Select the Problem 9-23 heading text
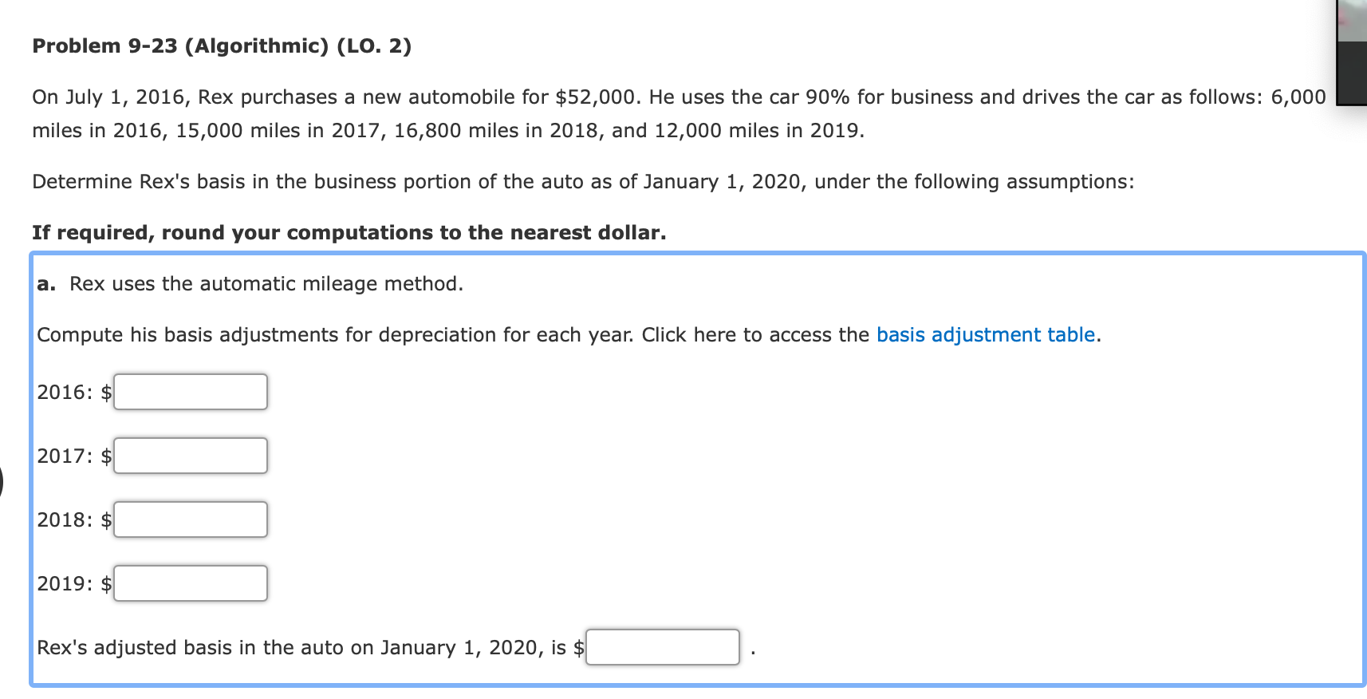 point(221,45)
